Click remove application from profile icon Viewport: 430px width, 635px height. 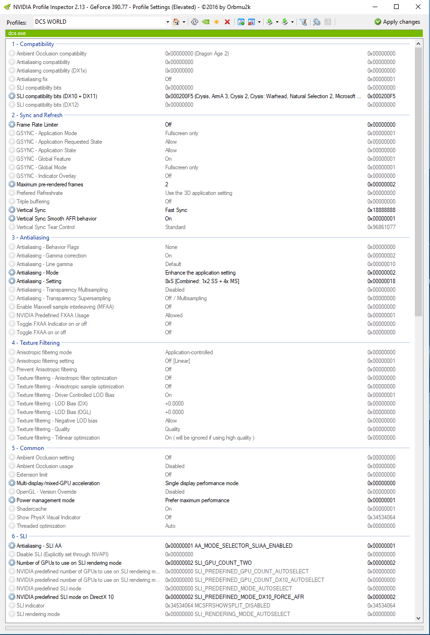point(251,22)
